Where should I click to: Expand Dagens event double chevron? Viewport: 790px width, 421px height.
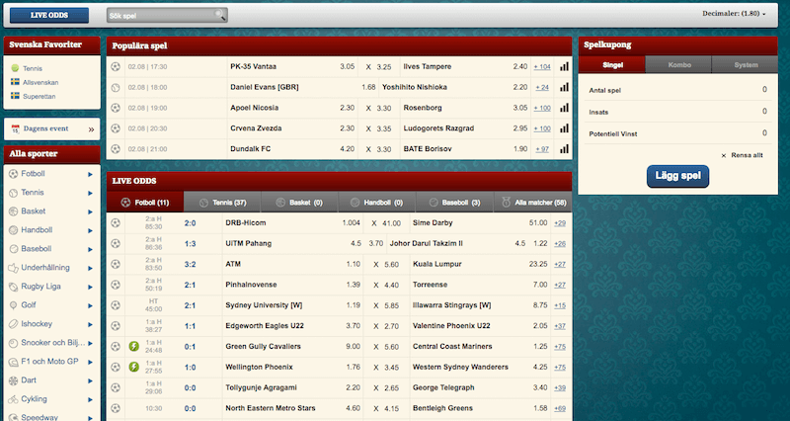(91, 129)
